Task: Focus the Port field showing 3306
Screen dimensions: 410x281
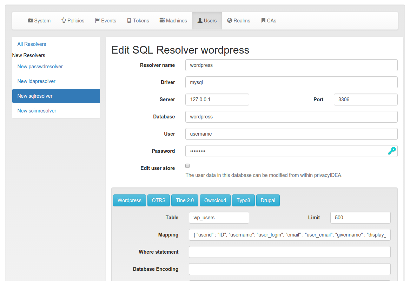Action: [365, 100]
